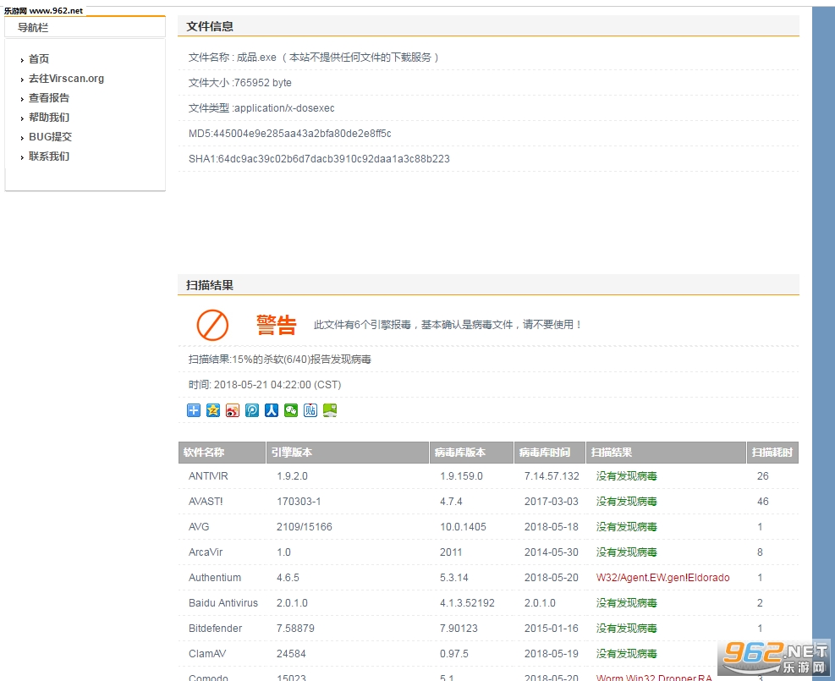Click the 扫描耗时 column header

(x=772, y=453)
